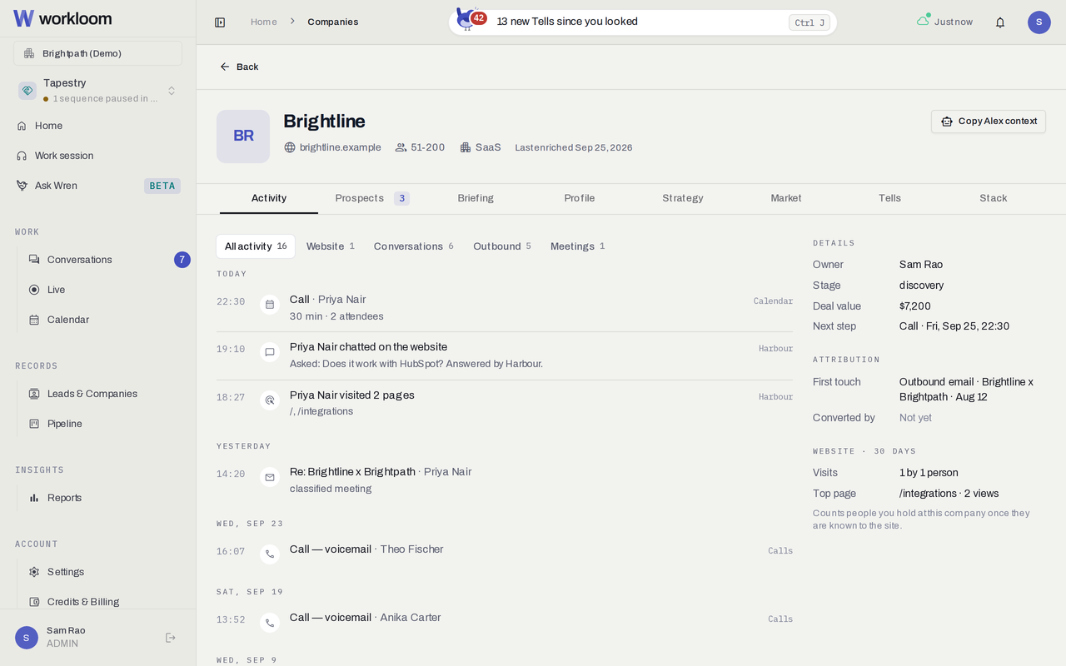Click the chat bubble icon on the 19:10 row

pos(270,352)
